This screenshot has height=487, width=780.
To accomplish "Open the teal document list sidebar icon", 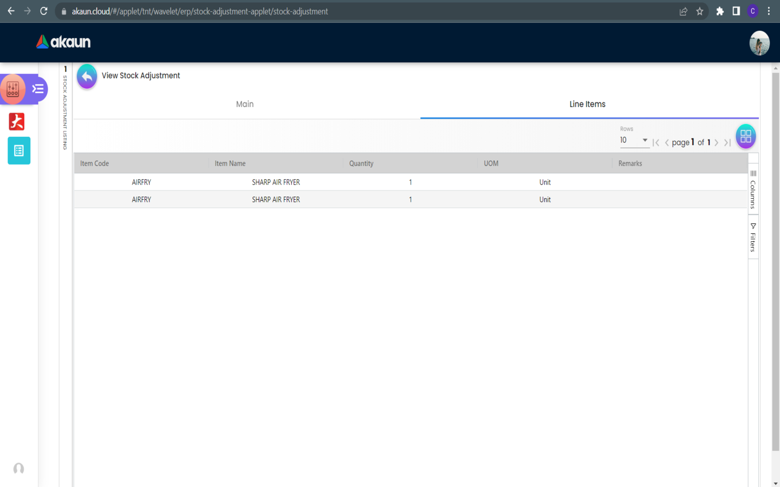I will [x=19, y=151].
